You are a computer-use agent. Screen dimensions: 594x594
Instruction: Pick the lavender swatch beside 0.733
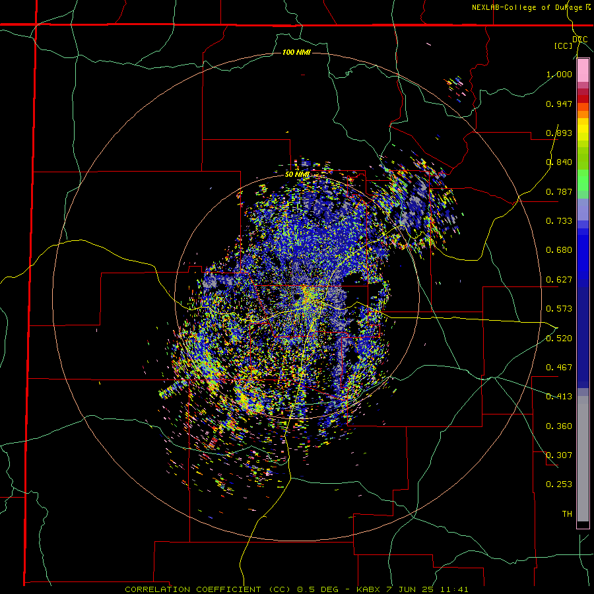583,211
